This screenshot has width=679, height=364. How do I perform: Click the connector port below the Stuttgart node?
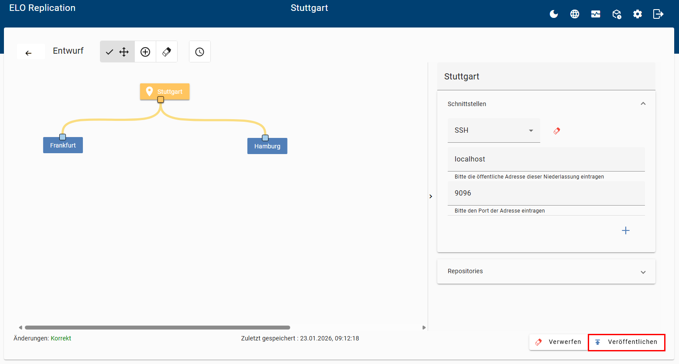161,100
